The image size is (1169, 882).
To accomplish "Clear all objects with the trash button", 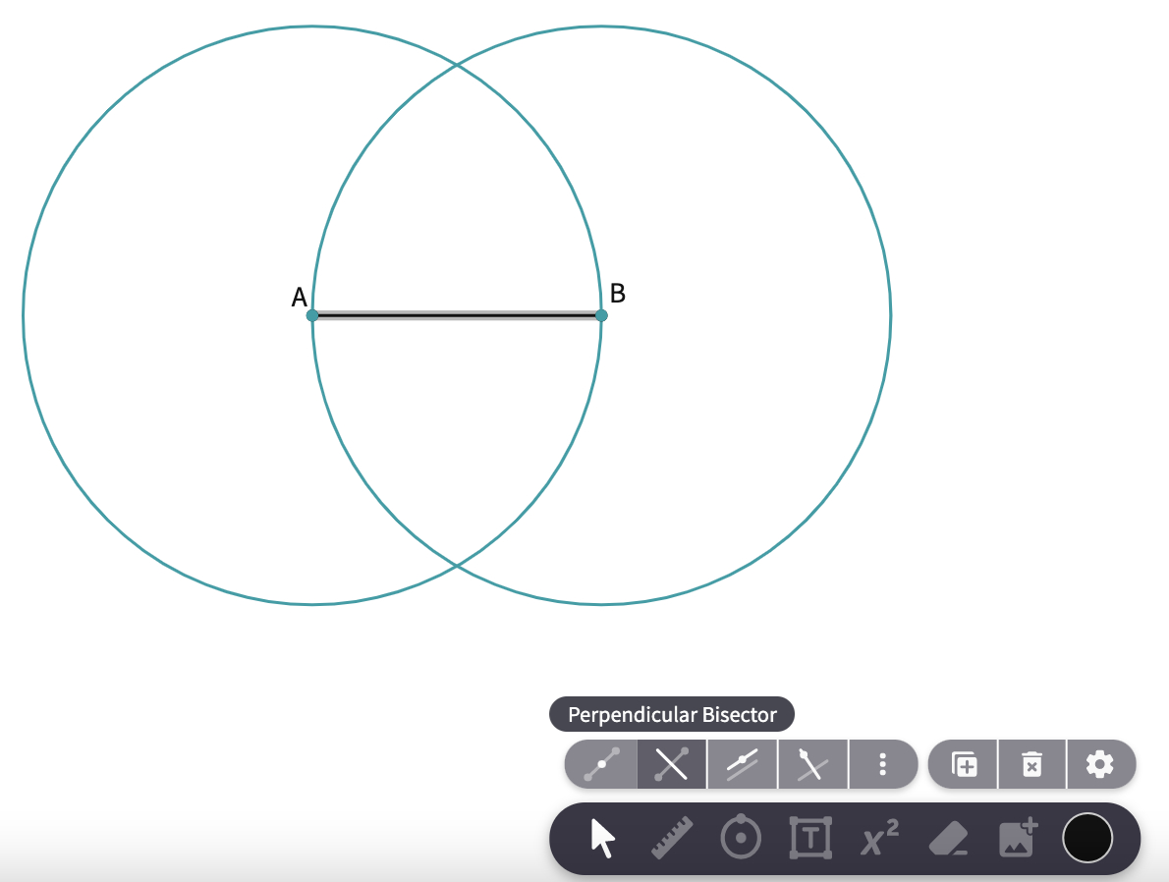I will [x=1031, y=764].
